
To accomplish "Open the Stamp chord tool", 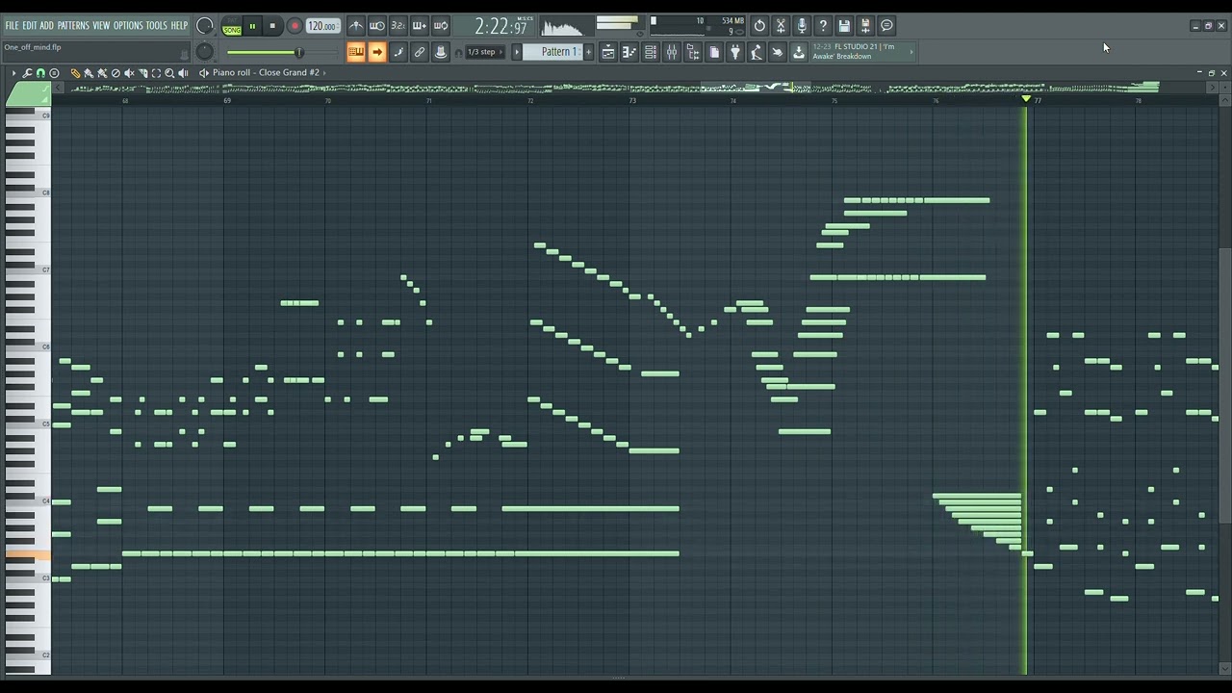I will pyautogui.click(x=54, y=73).
